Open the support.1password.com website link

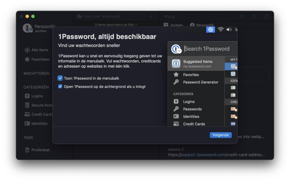[x=216, y=155]
